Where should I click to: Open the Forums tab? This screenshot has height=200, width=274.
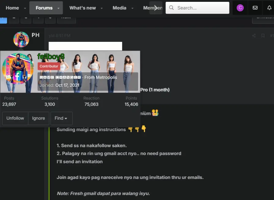point(44,8)
